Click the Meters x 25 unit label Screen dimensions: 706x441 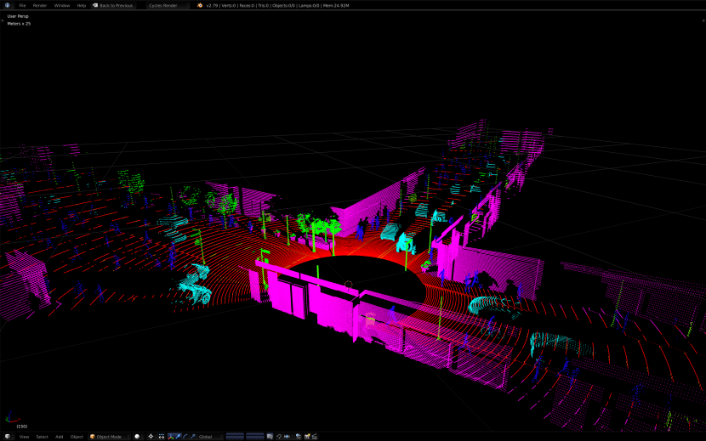point(19,24)
